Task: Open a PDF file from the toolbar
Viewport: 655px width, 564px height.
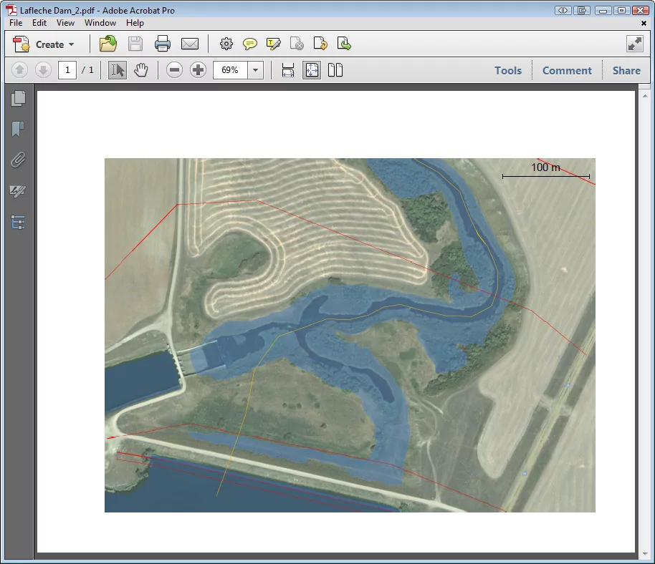Action: 107,44
